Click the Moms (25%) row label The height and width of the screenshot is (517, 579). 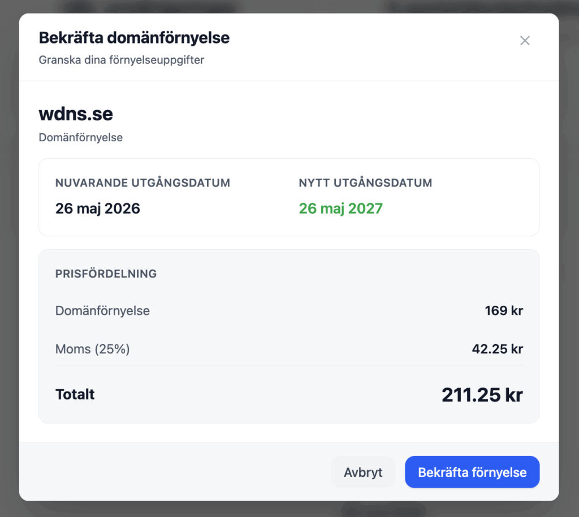(93, 349)
